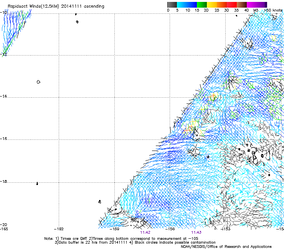The height and width of the screenshot is (249, 284).
Task: Click the longitude label '-162'
Action: [x=59, y=229]
